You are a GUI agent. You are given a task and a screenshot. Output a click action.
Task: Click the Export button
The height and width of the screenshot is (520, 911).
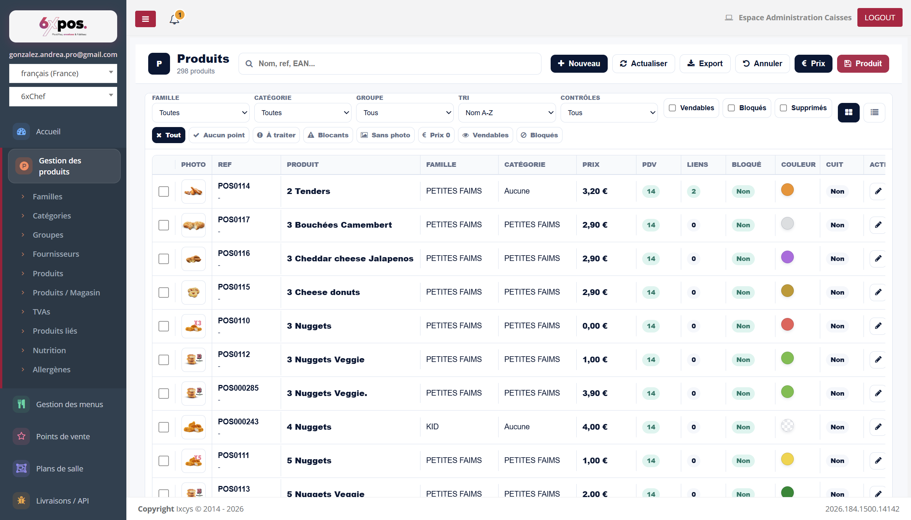pos(705,64)
